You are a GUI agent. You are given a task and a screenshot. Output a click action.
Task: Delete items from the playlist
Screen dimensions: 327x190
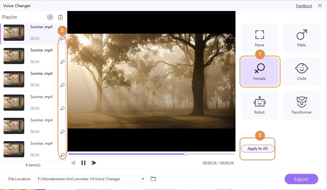60,17
